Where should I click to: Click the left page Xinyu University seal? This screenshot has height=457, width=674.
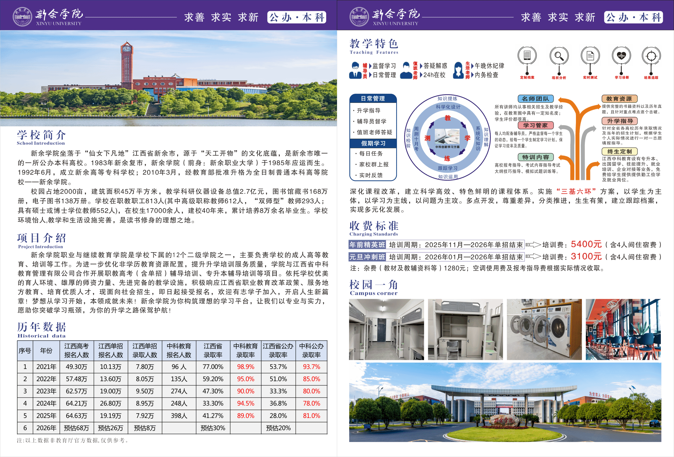22,17
